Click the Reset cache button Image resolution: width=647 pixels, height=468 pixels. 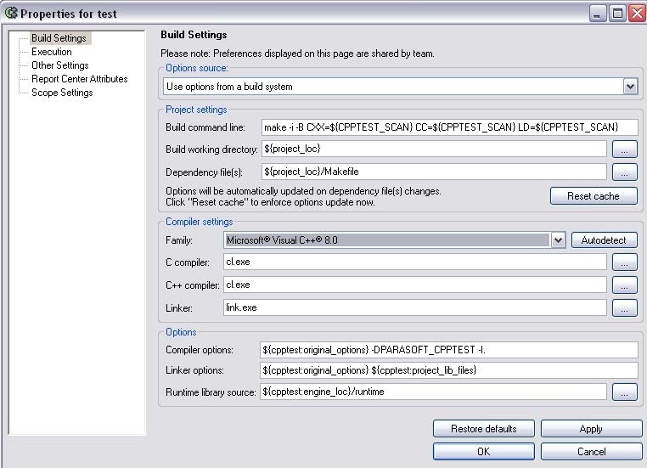pos(594,196)
